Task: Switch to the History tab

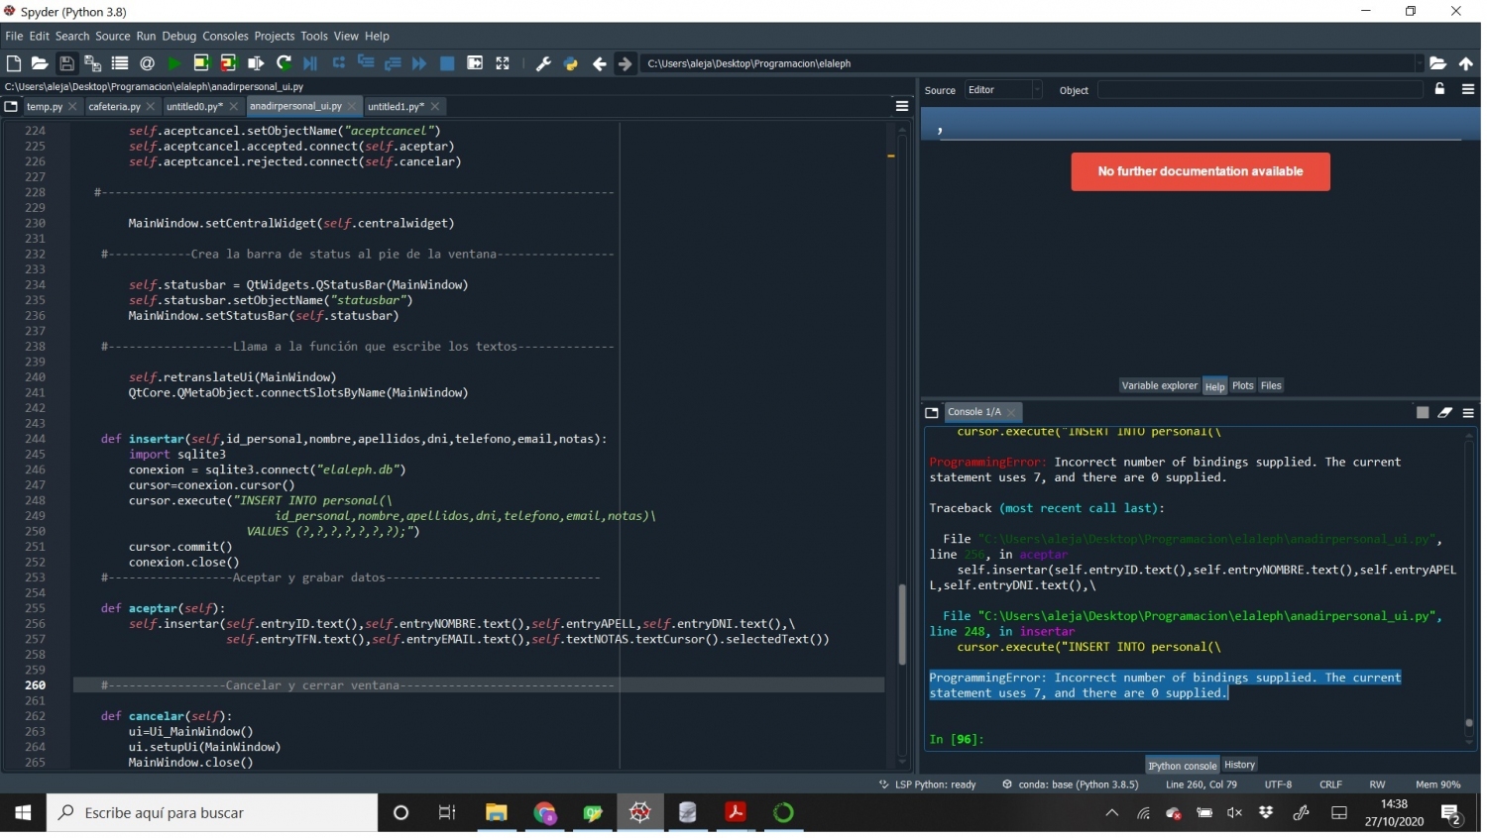Action: (1239, 765)
